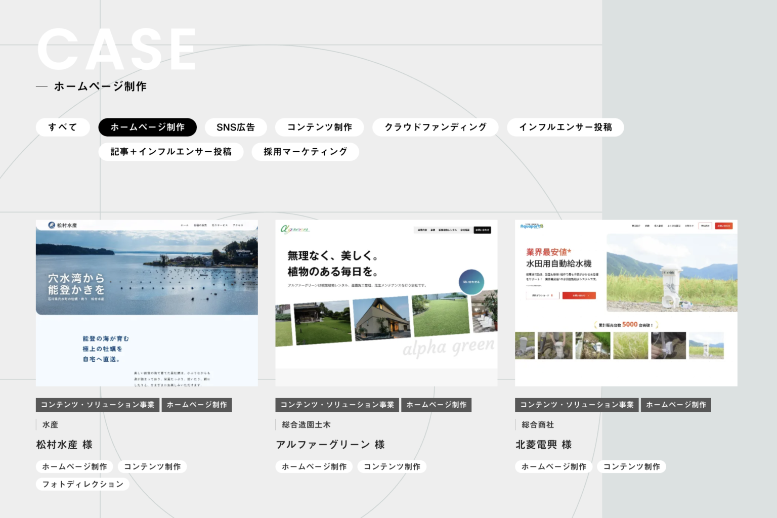Image resolution: width=777 pixels, height=518 pixels.
Task: Click the 松村水産 様 case title
Action: (x=64, y=445)
